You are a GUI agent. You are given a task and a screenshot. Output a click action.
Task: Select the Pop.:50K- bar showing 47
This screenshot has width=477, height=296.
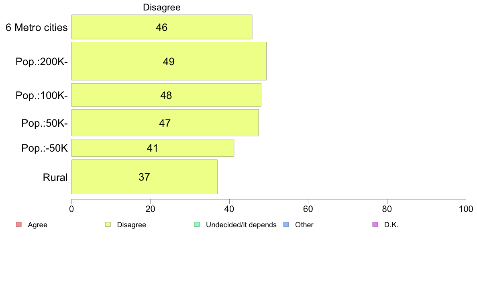click(165, 123)
